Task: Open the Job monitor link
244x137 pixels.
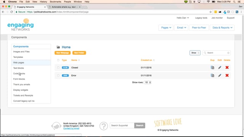Action: pos(217,18)
